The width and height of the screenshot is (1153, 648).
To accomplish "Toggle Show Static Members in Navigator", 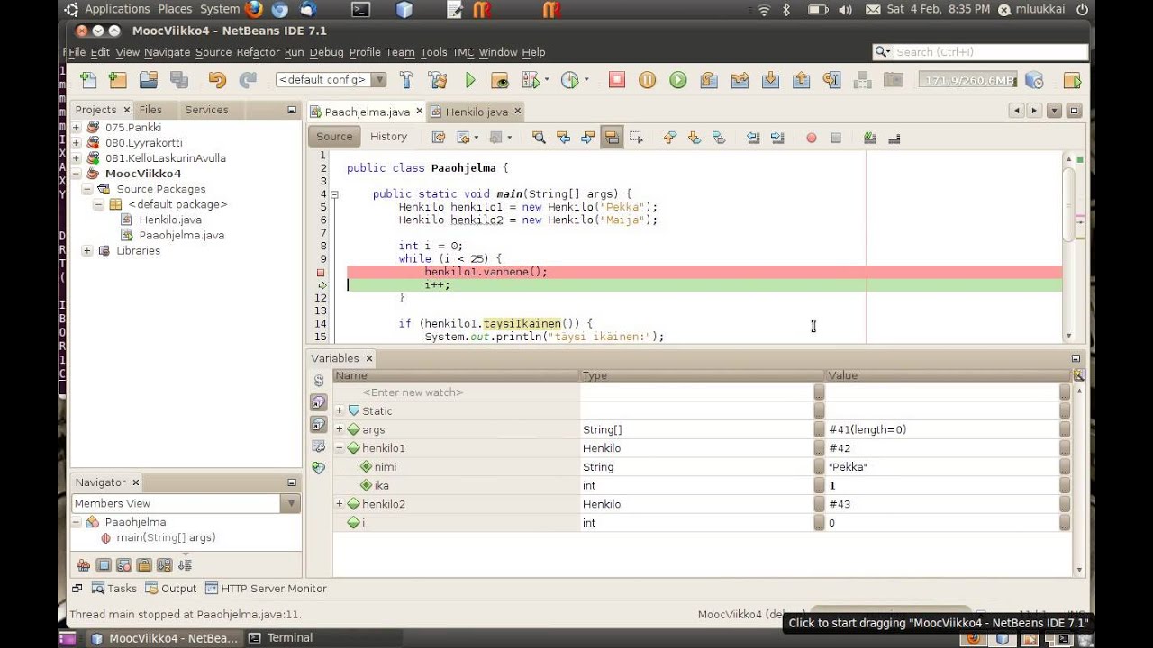I will pos(124,565).
